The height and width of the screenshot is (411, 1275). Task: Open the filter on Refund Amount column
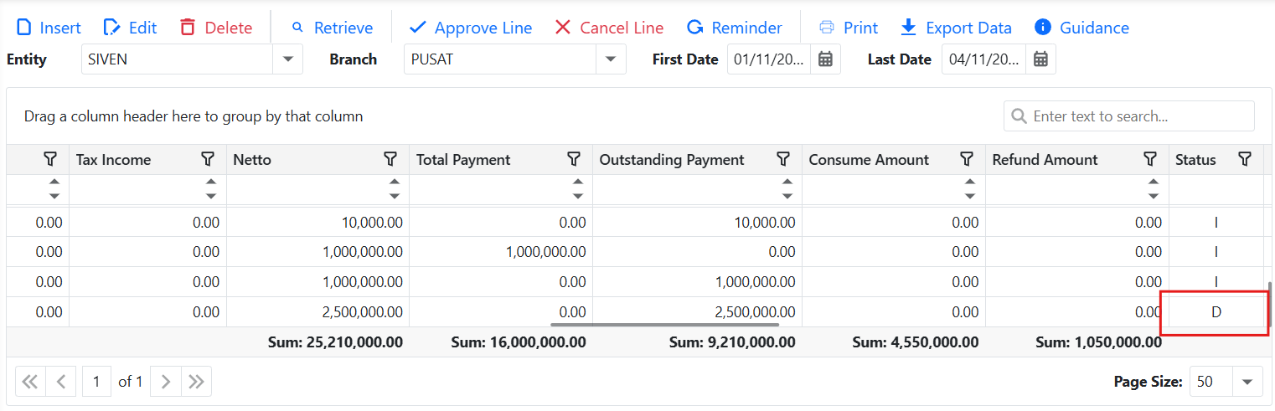point(1150,159)
